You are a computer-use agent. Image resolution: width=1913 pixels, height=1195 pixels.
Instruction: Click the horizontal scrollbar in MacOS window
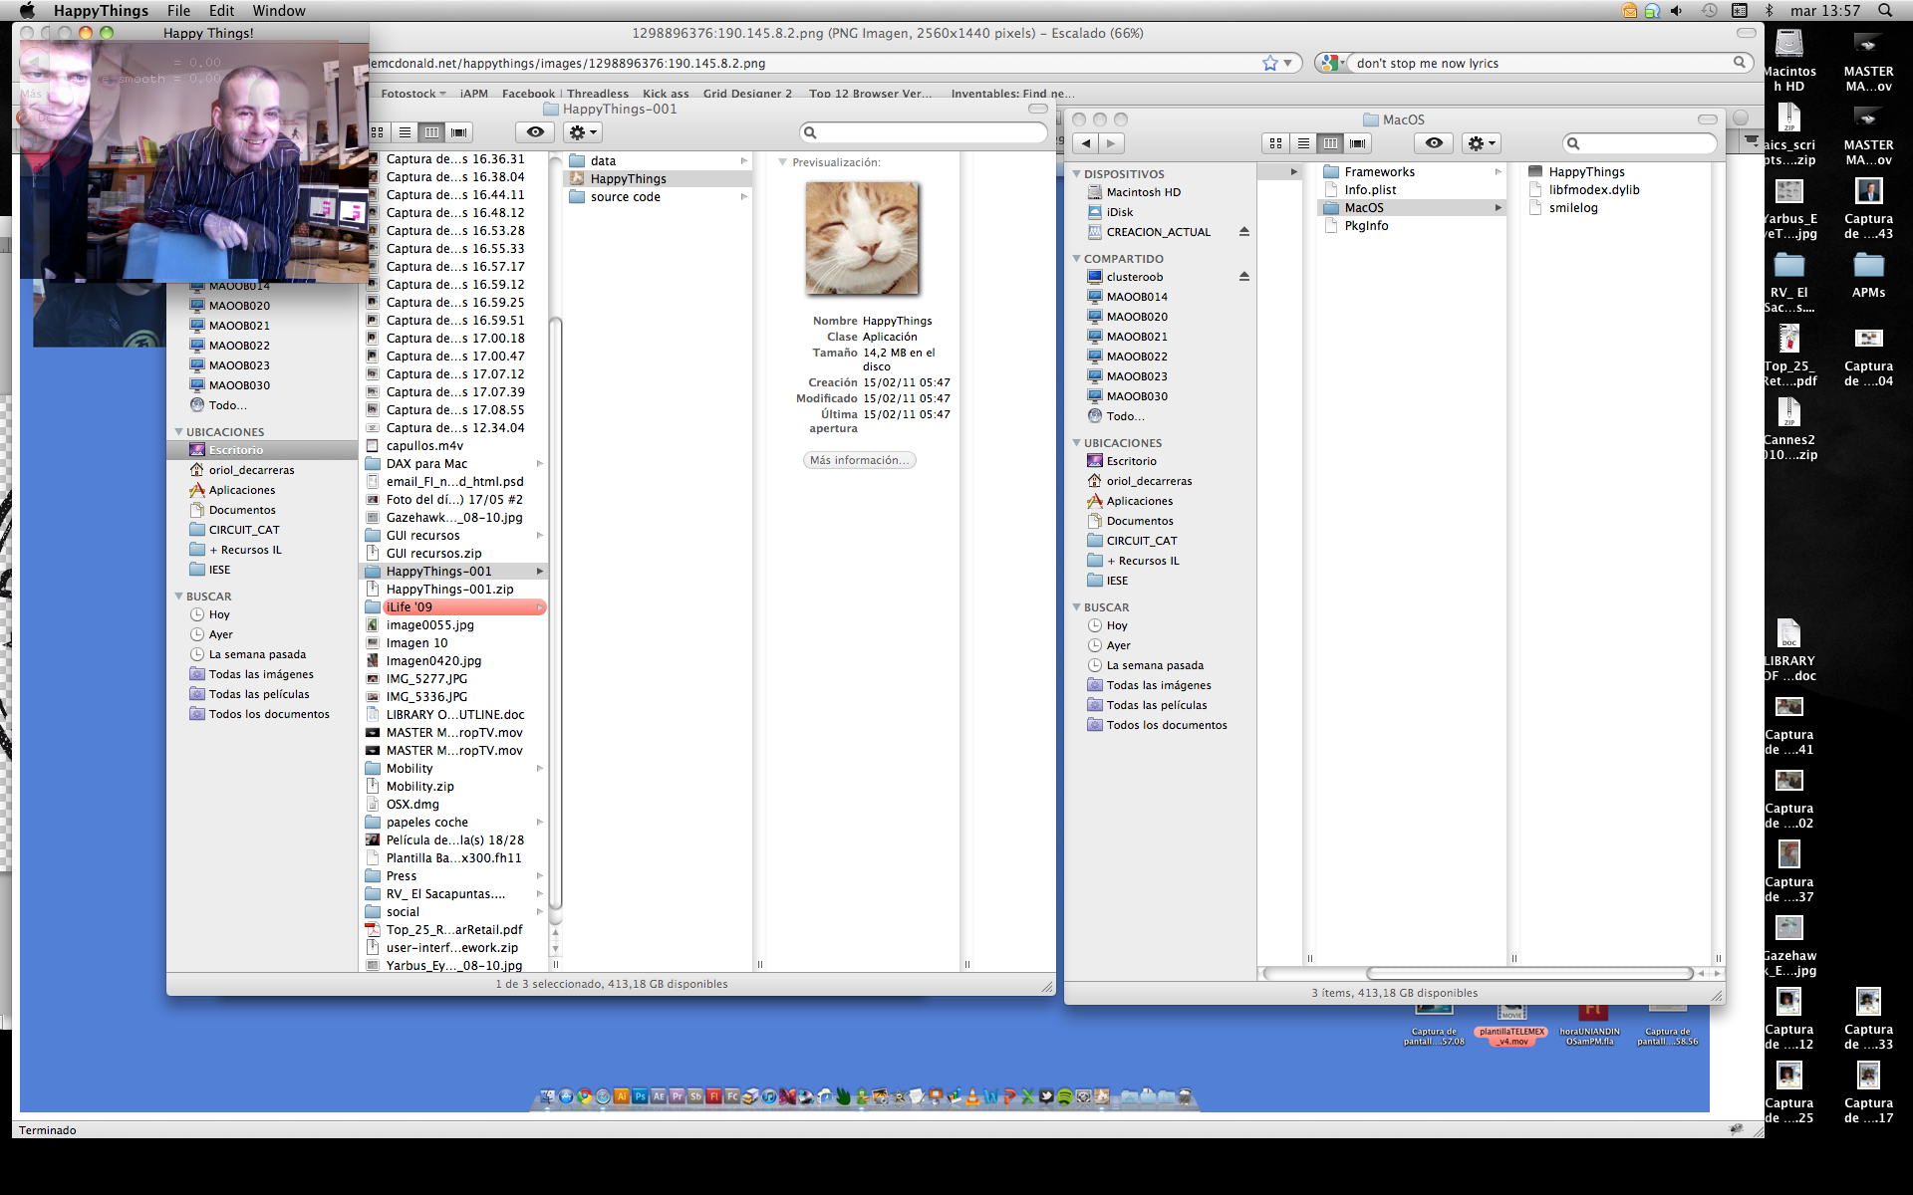tap(1528, 973)
